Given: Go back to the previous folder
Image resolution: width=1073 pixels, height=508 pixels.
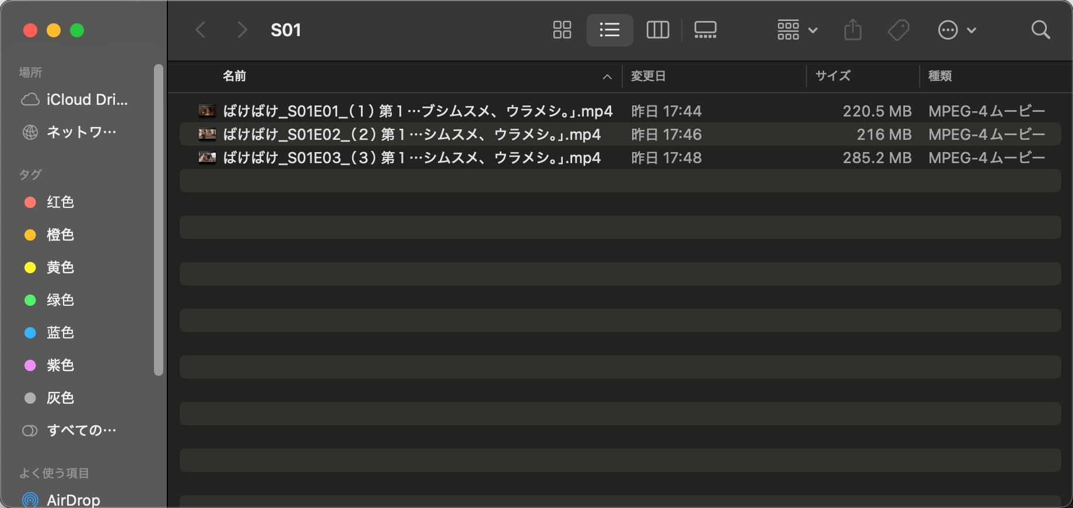Looking at the screenshot, I should 201,30.
